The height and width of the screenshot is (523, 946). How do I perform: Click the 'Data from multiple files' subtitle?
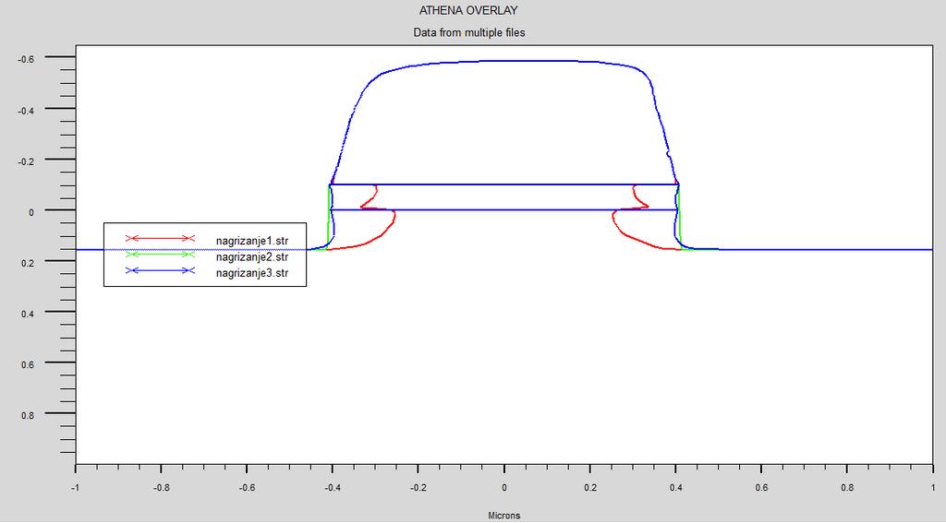click(x=468, y=32)
